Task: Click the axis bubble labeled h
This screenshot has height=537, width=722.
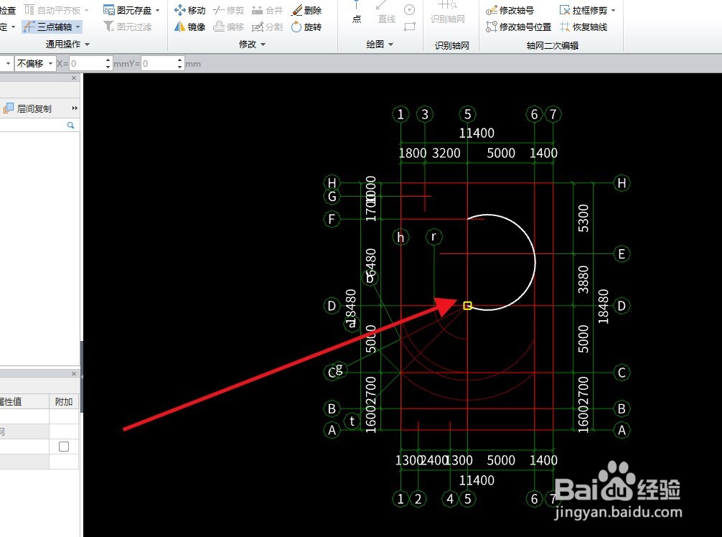Action: pyautogui.click(x=400, y=237)
